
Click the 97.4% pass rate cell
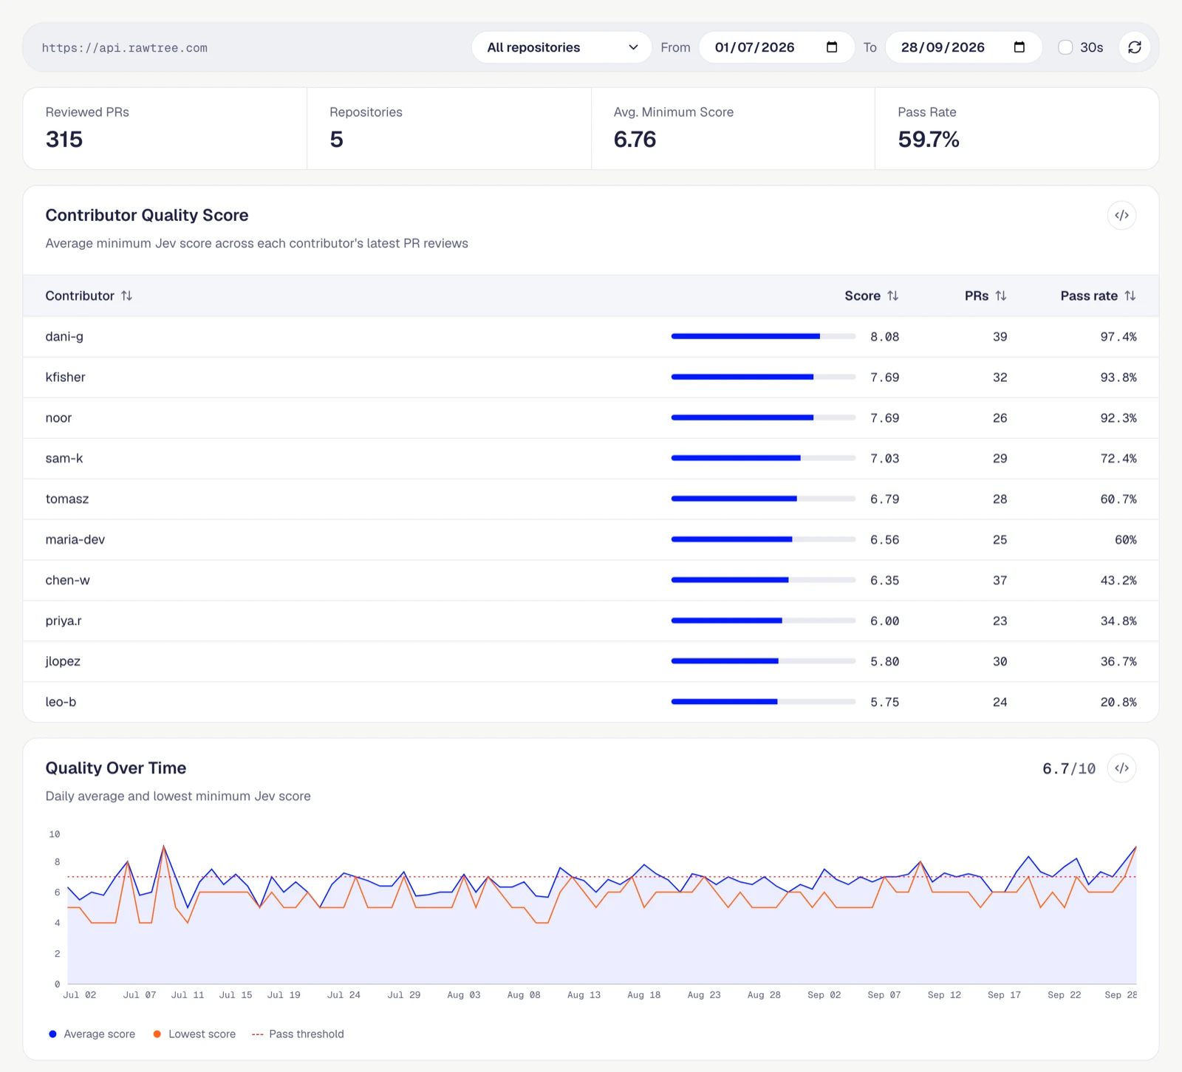tap(1118, 337)
